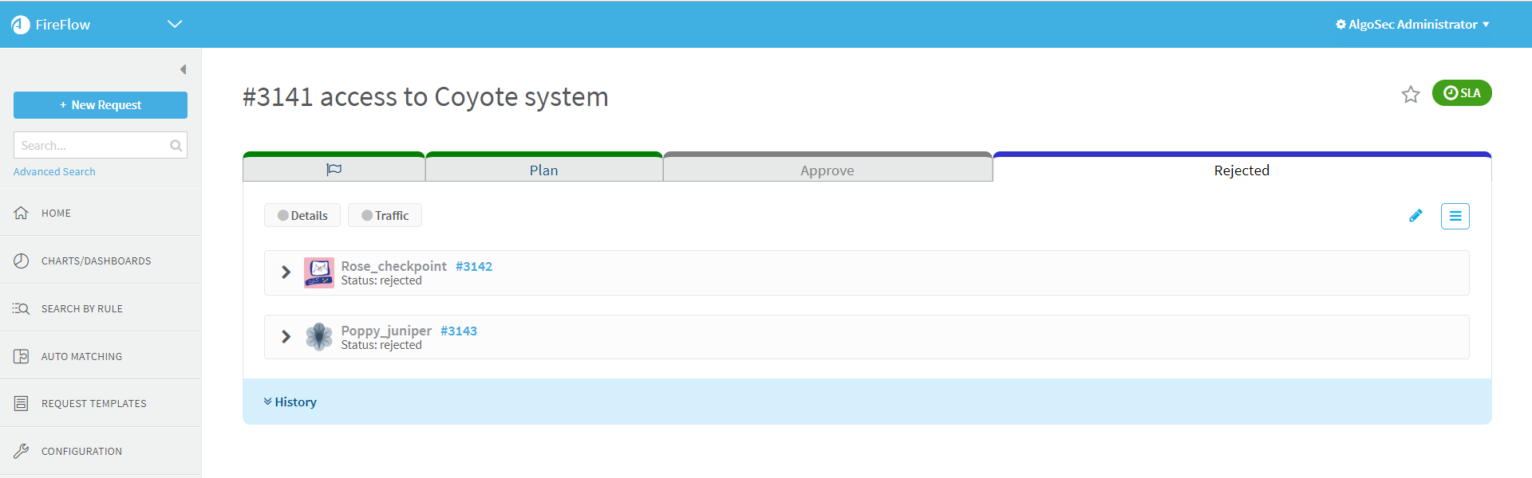Screen dimensions: 1532x478
Task: Expand the Rose_checkpoint row
Action: pyautogui.click(x=286, y=272)
